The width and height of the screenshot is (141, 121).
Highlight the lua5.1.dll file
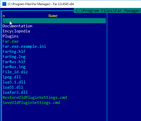point(14,82)
